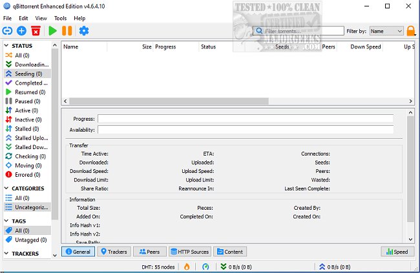The height and width of the screenshot is (273, 420).
Task: Open the Filter by Name dropdown
Action: 386,31
